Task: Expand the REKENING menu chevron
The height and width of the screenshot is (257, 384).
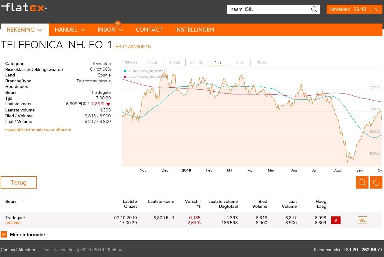Action: pyautogui.click(x=40, y=30)
